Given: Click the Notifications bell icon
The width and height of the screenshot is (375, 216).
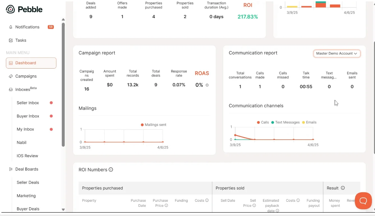Looking at the screenshot, I should pos(11,27).
